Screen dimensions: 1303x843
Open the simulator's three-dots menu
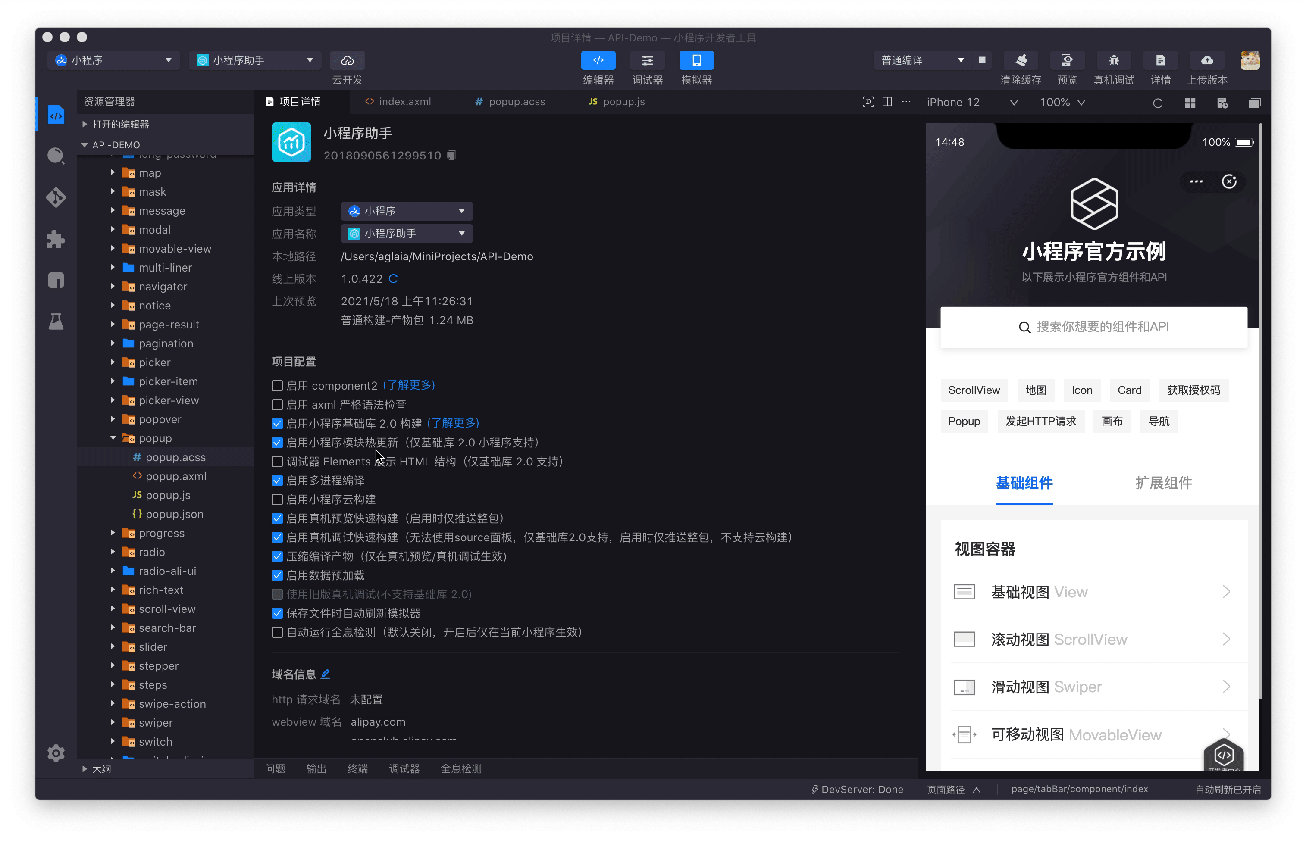(x=1196, y=182)
